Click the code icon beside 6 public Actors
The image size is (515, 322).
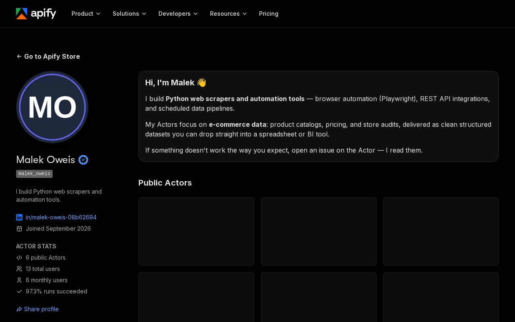pos(19,258)
